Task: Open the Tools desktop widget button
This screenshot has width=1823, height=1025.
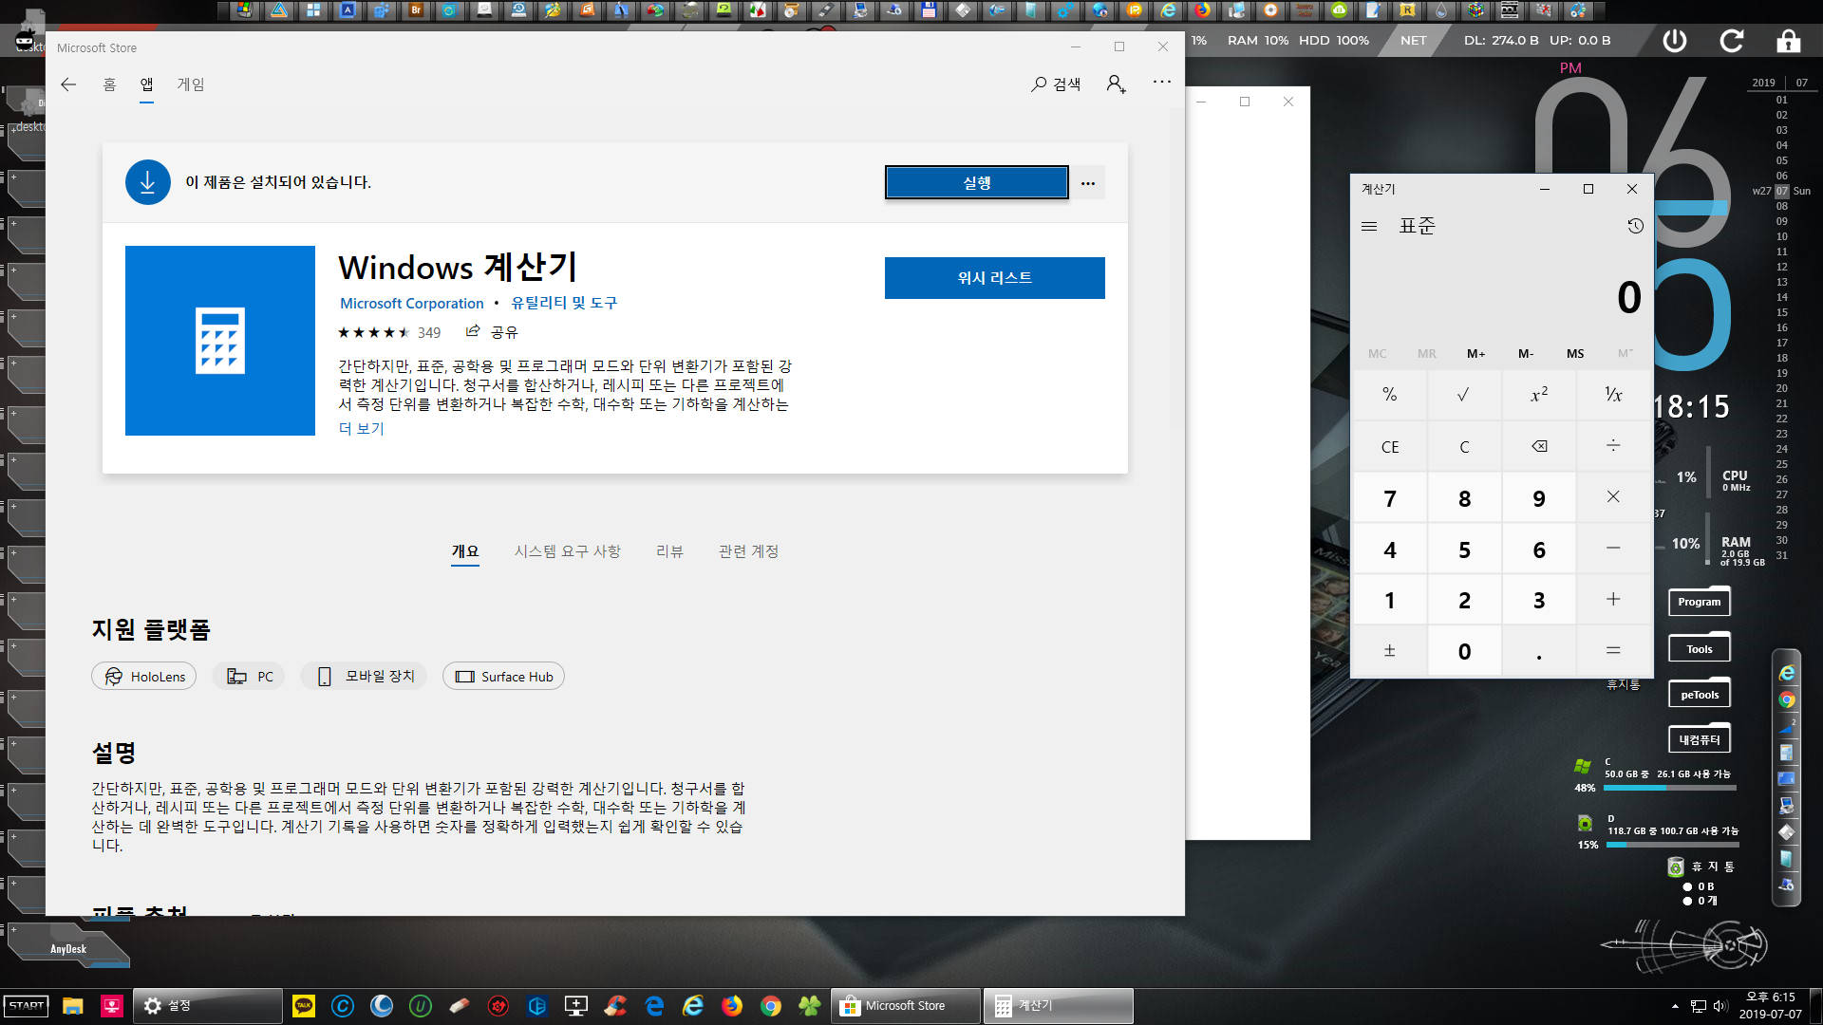Action: pyautogui.click(x=1699, y=649)
